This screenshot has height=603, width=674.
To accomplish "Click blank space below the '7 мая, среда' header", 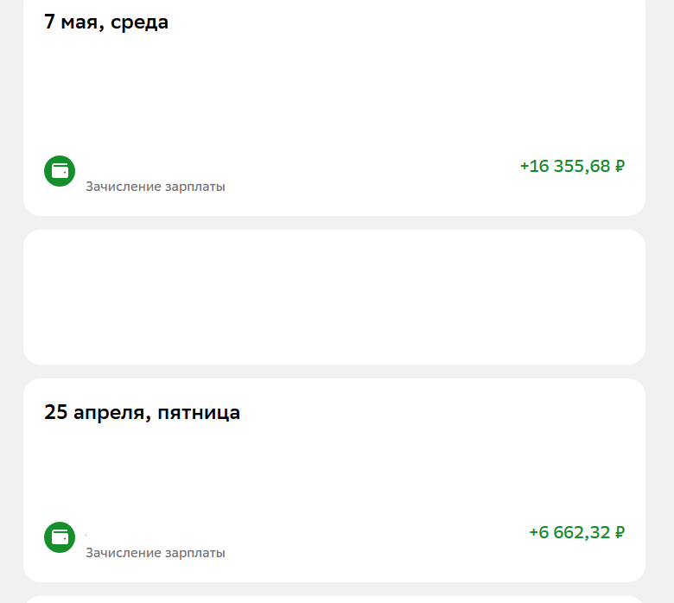I will point(334,91).
